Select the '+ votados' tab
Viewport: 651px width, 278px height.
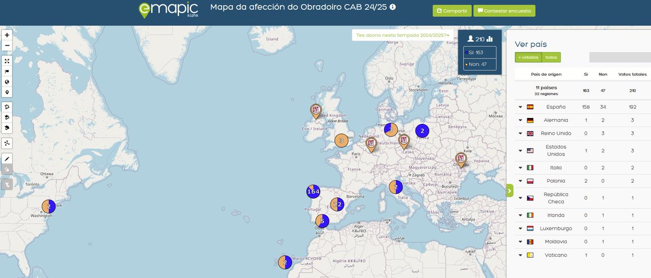pyautogui.click(x=528, y=57)
